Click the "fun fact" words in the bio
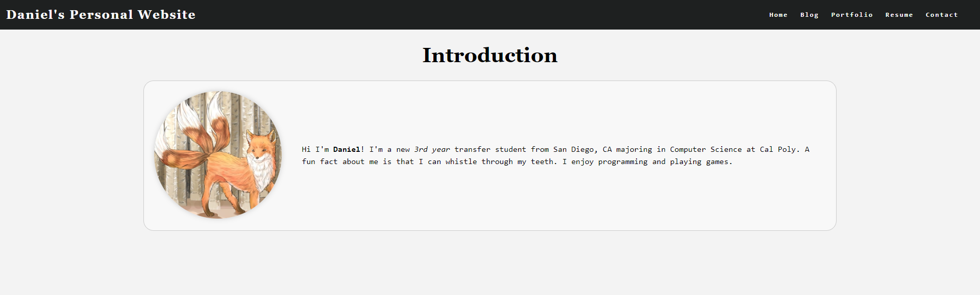The height and width of the screenshot is (295, 980). [320, 162]
